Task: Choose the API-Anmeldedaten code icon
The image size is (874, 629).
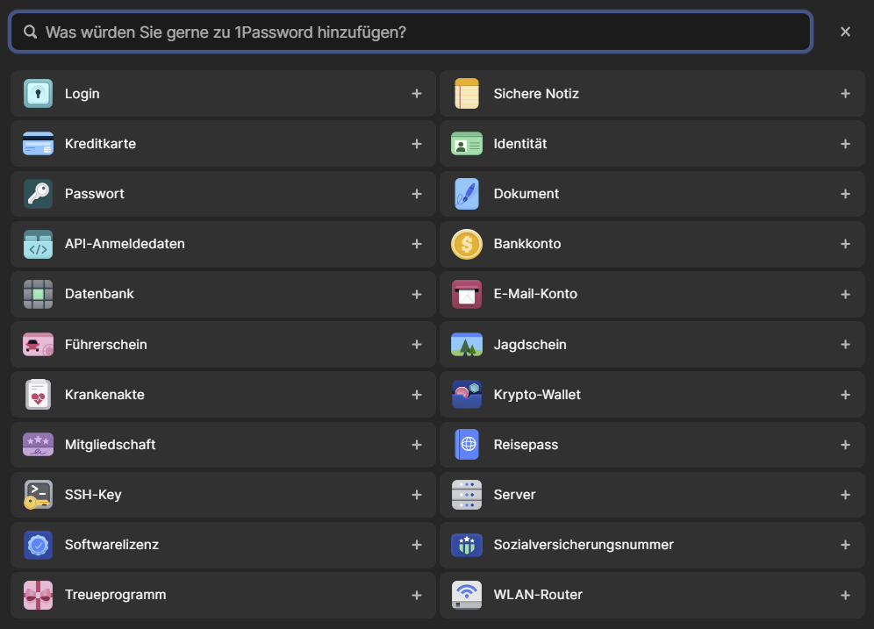Action: [x=38, y=244]
